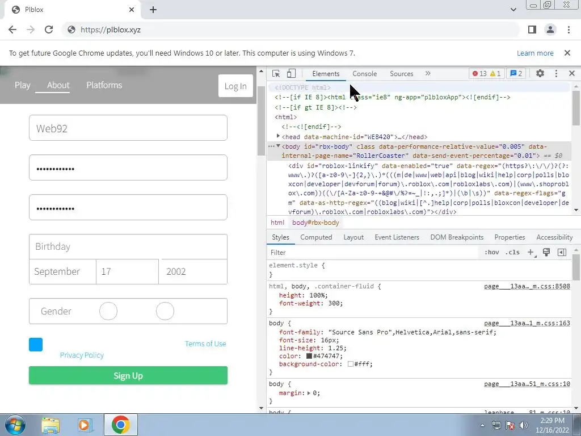Viewport: 581px width, 436px height.
Task: Switch to the Sources tab
Action: coord(401,73)
